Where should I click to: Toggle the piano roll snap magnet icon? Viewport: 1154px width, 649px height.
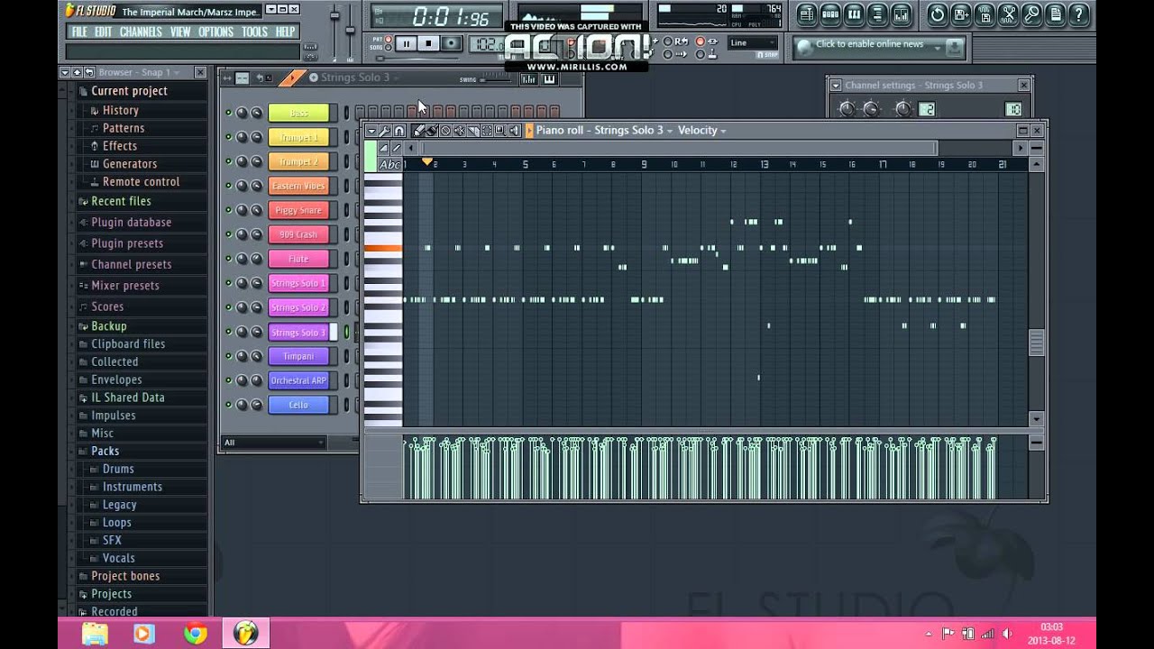(398, 131)
